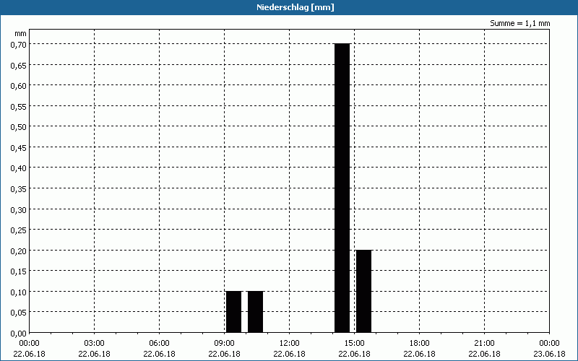578x361 pixels.
Task: Click the 0,05 y-axis value
Action: pos(19,313)
